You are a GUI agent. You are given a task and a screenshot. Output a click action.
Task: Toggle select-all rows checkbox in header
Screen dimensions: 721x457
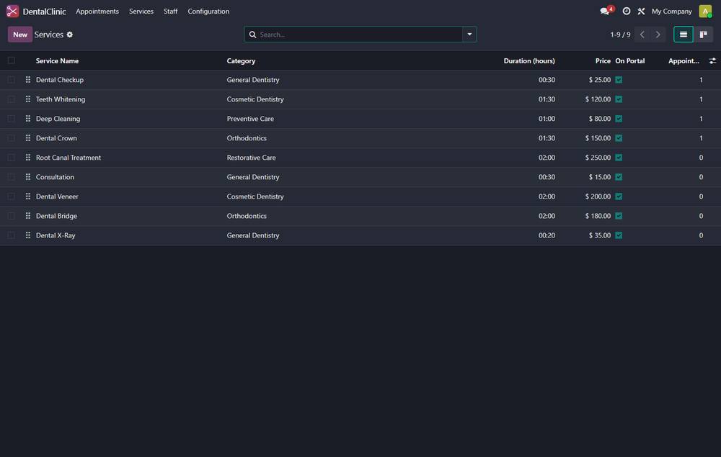pyautogui.click(x=11, y=60)
